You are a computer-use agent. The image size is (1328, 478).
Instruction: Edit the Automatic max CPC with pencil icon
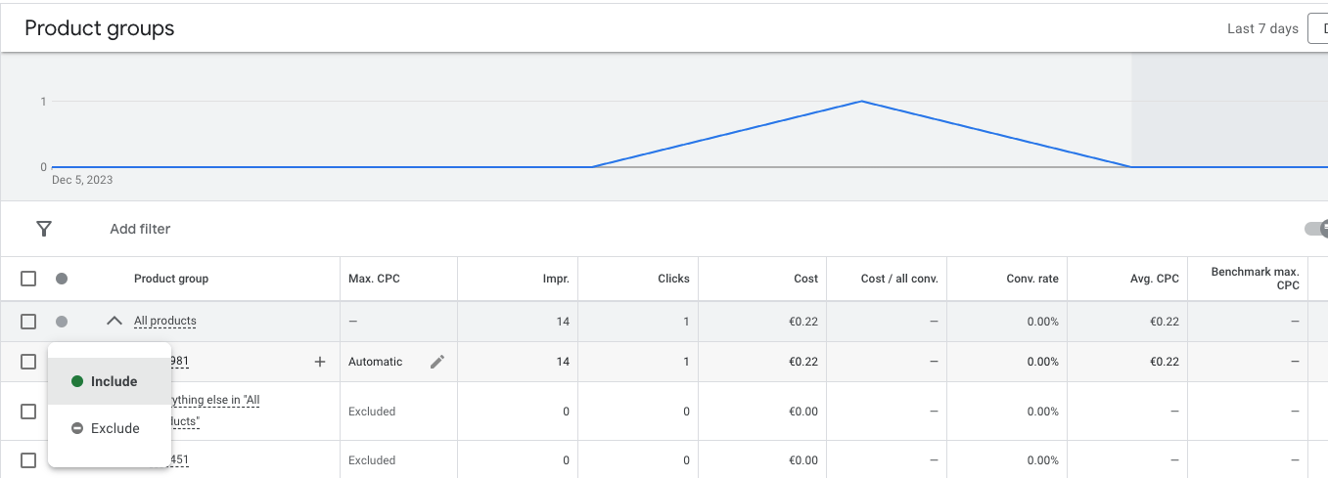437,362
